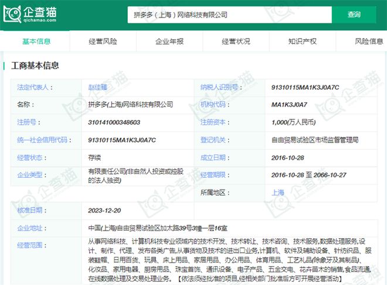Open the 企业年报 tab

[x=169, y=42]
